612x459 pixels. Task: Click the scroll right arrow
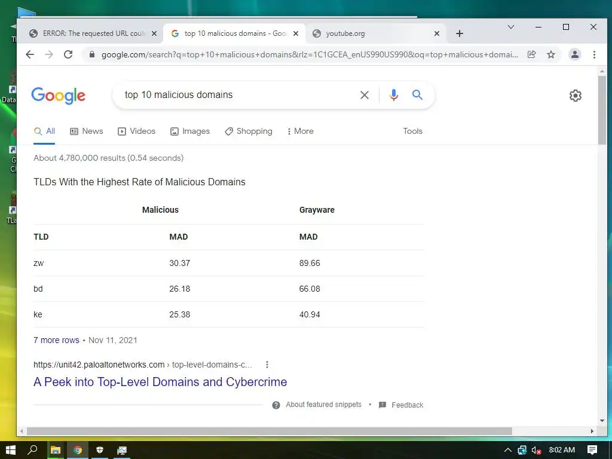point(592,431)
